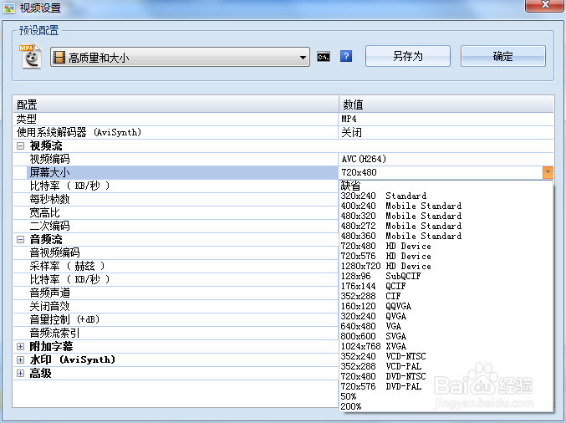Pick 720x576 HD Device option
The image size is (566, 423).
pos(446,257)
